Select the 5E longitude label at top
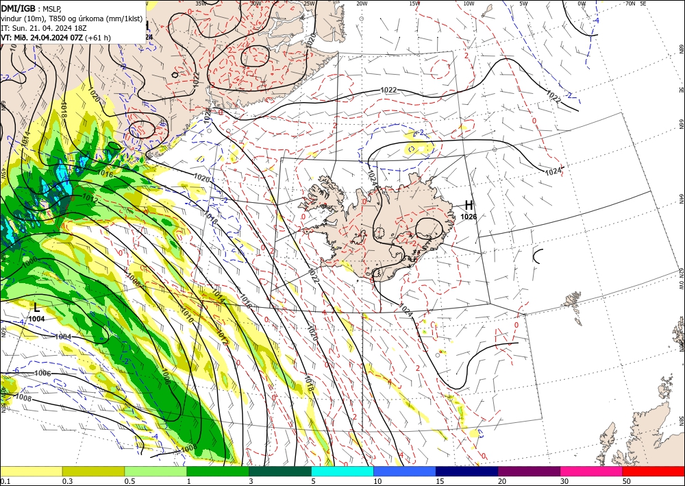685x486 pixels. coord(643,3)
